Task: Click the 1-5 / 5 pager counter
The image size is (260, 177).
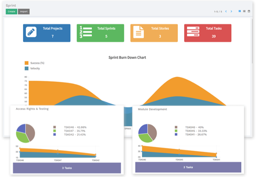Action: click(x=218, y=12)
